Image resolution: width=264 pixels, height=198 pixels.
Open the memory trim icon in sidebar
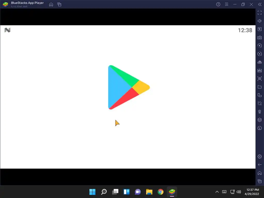[260, 62]
